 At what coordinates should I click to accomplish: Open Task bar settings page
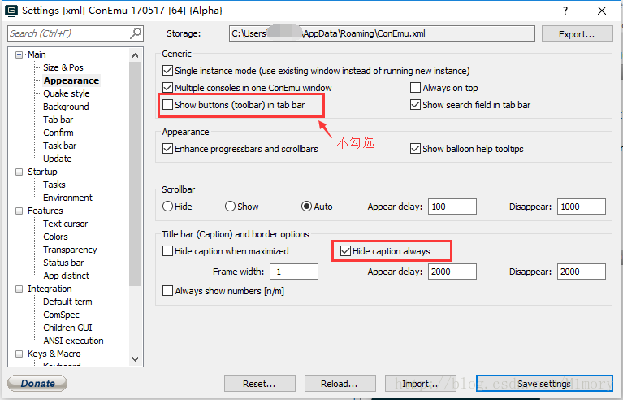[x=59, y=146]
